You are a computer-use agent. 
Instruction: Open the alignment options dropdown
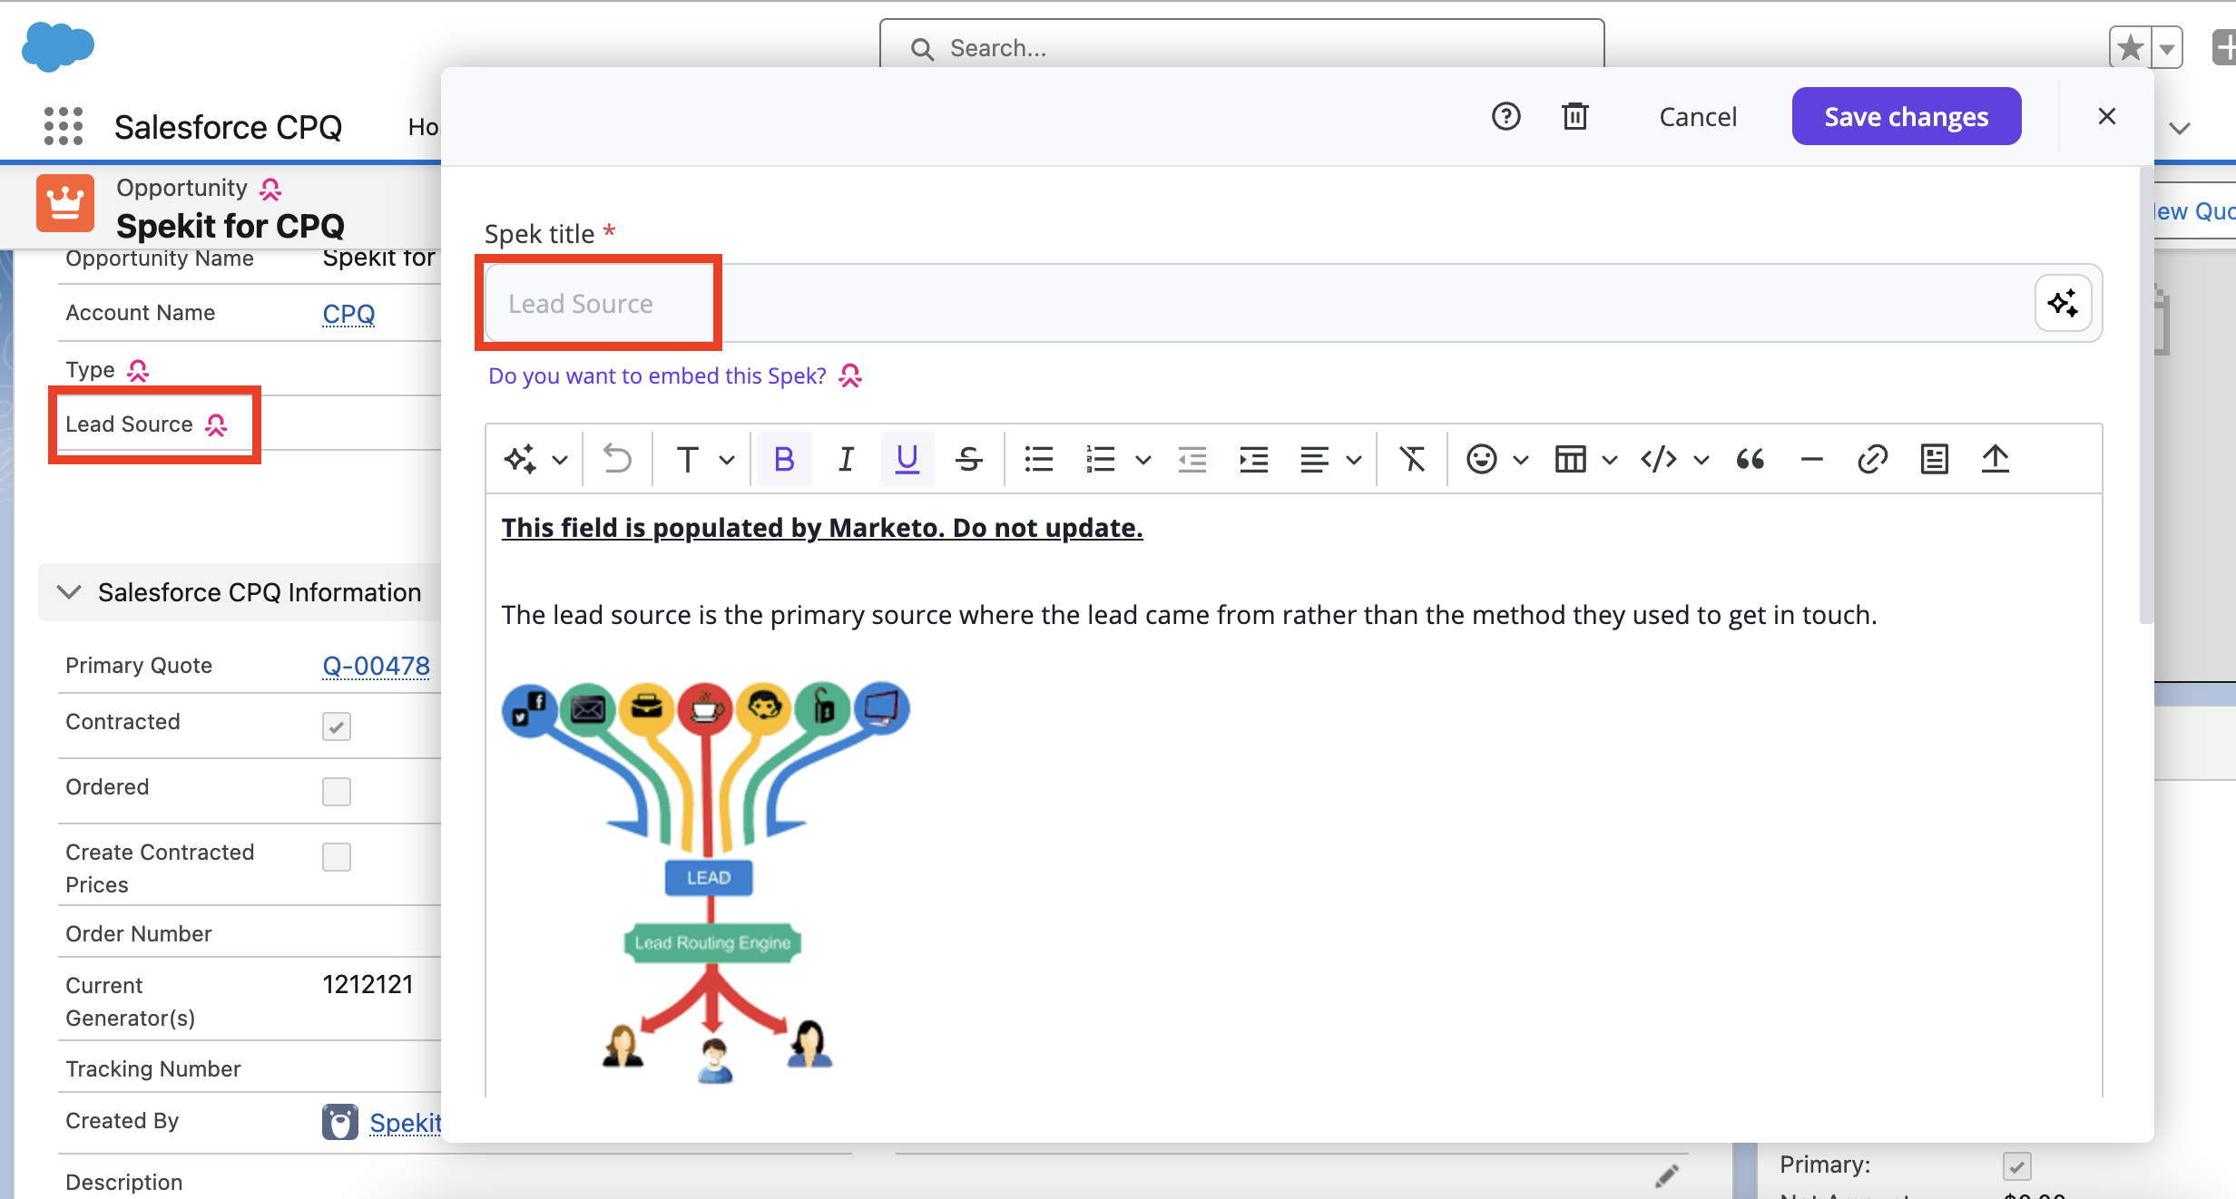tap(1354, 460)
